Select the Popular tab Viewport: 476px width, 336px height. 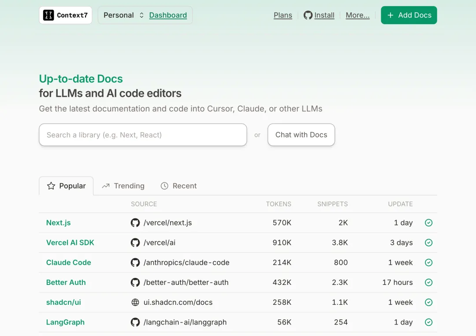[x=66, y=186]
